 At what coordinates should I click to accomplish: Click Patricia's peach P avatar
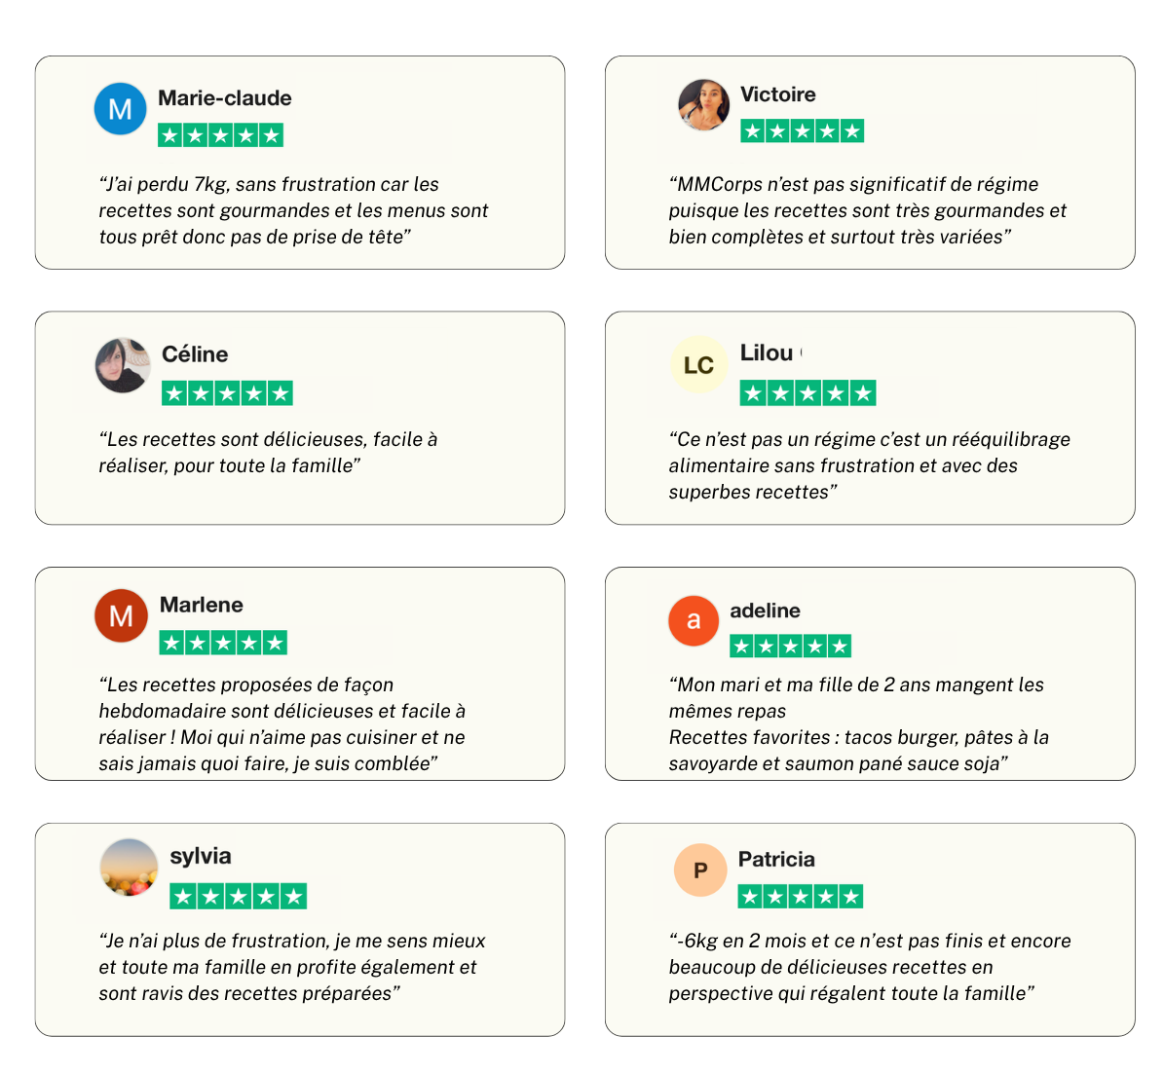[700, 869]
